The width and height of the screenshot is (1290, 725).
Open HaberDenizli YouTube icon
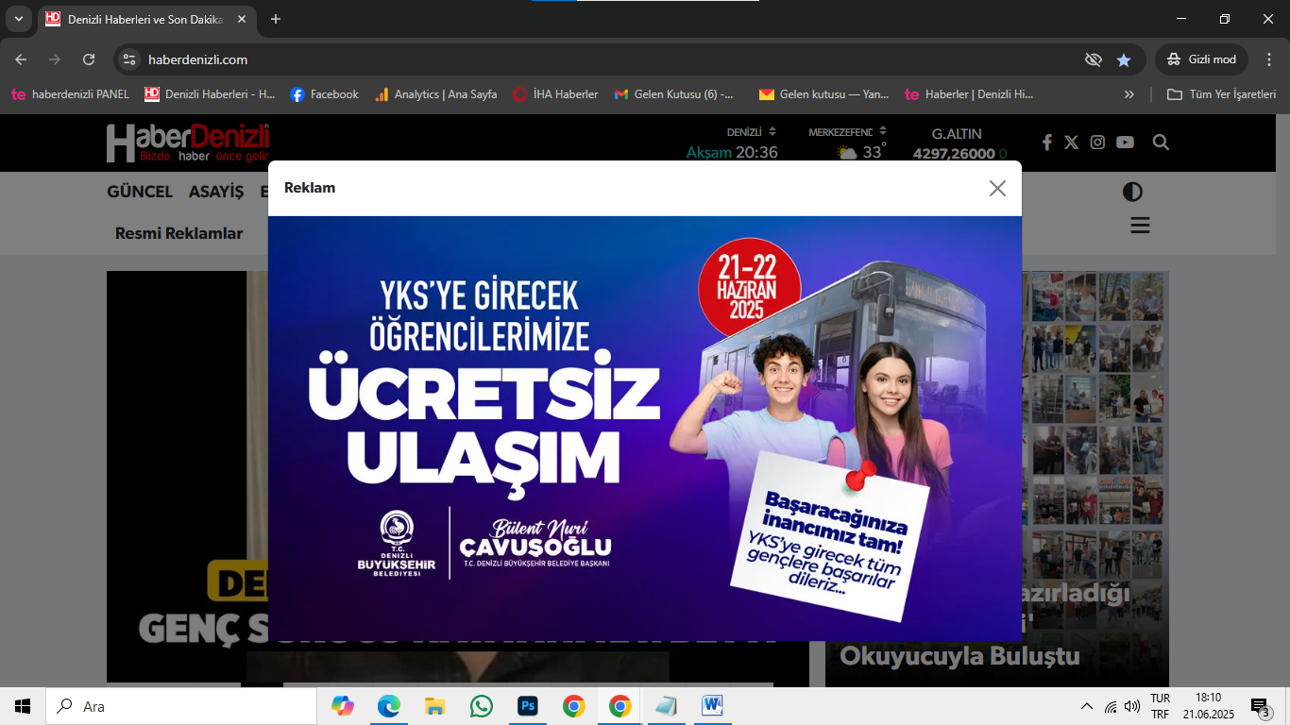click(1125, 143)
